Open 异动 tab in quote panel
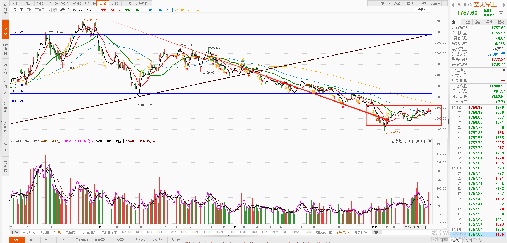Screen dimensions: 507x243 pyautogui.click(x=489, y=22)
